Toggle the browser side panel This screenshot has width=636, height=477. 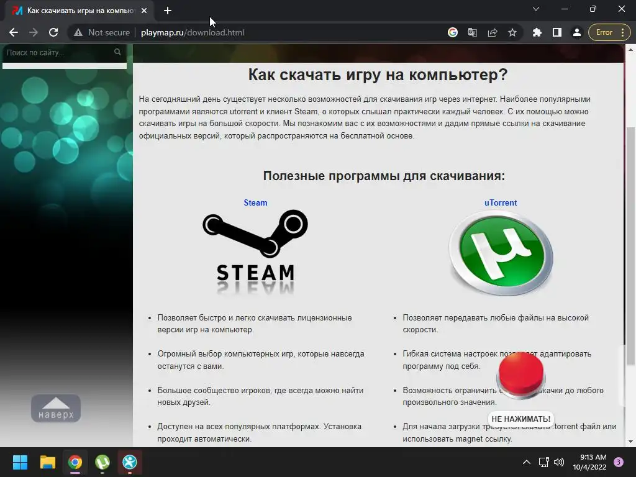click(557, 32)
